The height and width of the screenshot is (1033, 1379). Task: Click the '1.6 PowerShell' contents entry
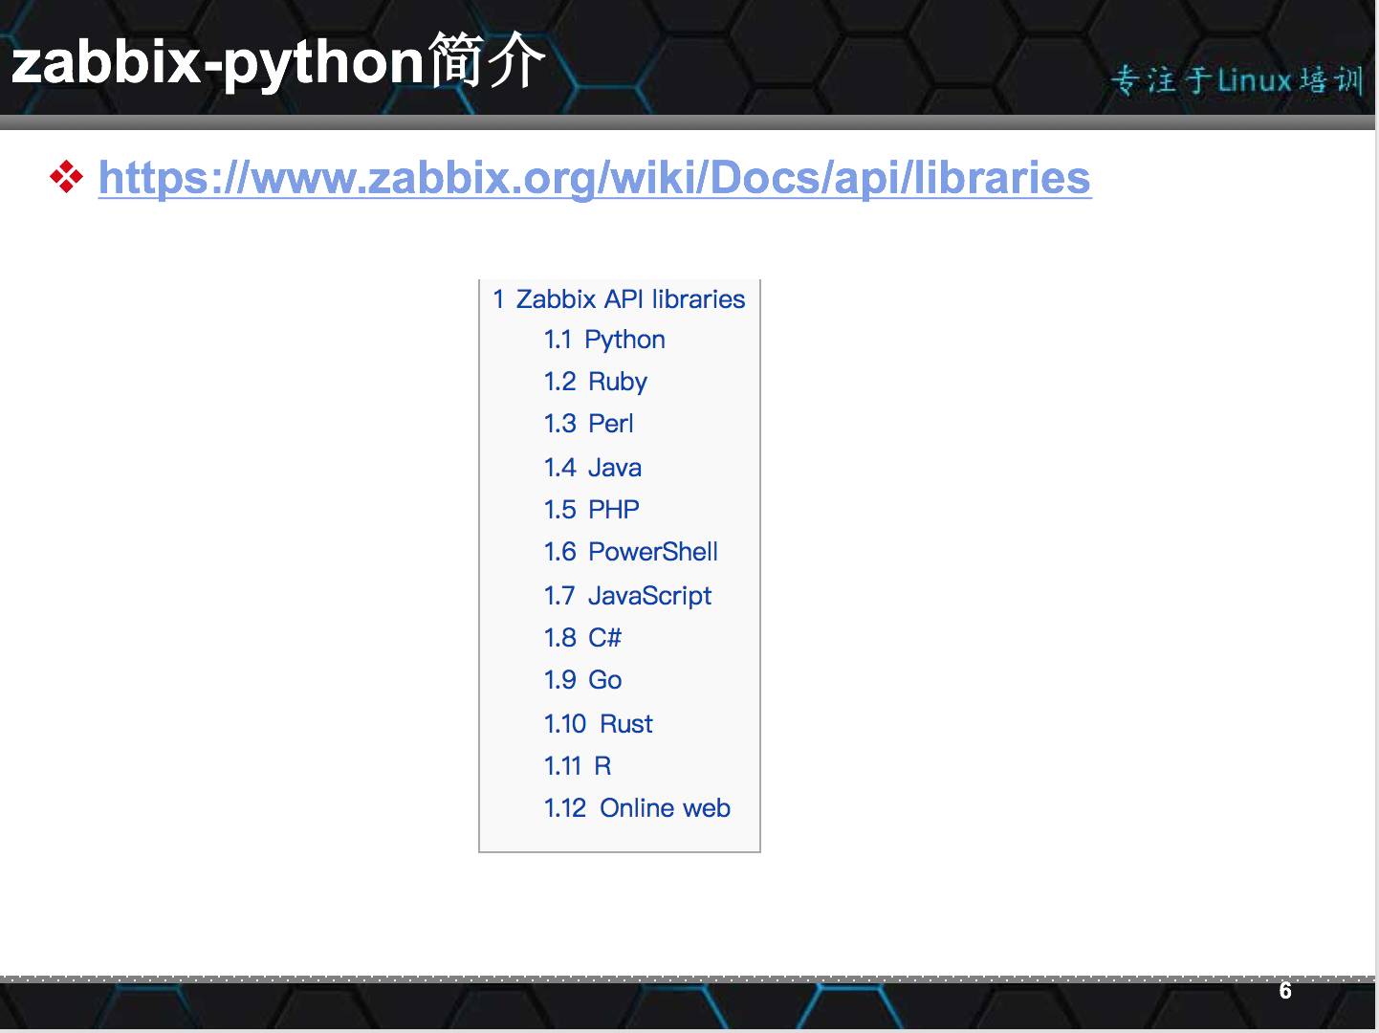(631, 552)
